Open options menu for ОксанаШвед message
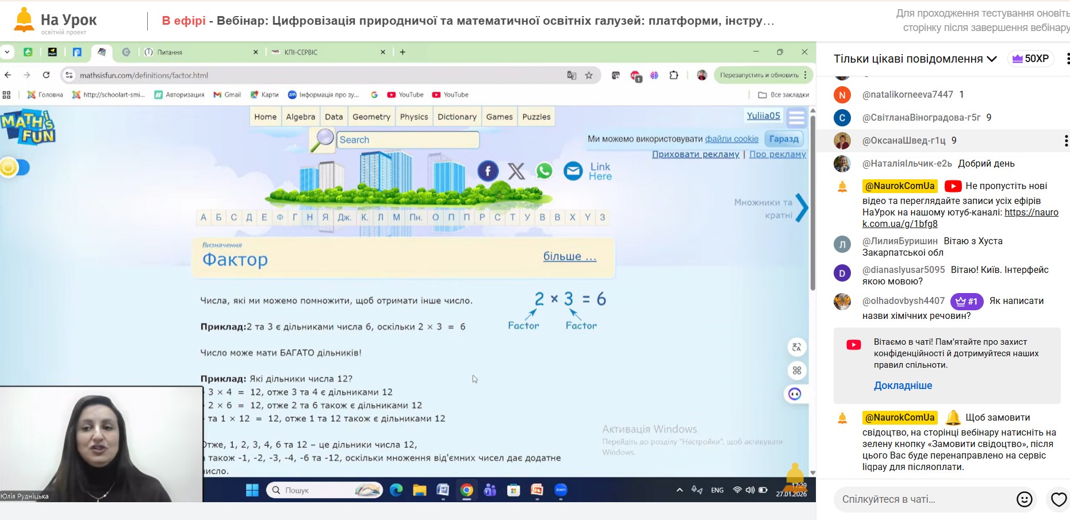This screenshot has height=520, width=1070. pyautogui.click(x=1065, y=141)
